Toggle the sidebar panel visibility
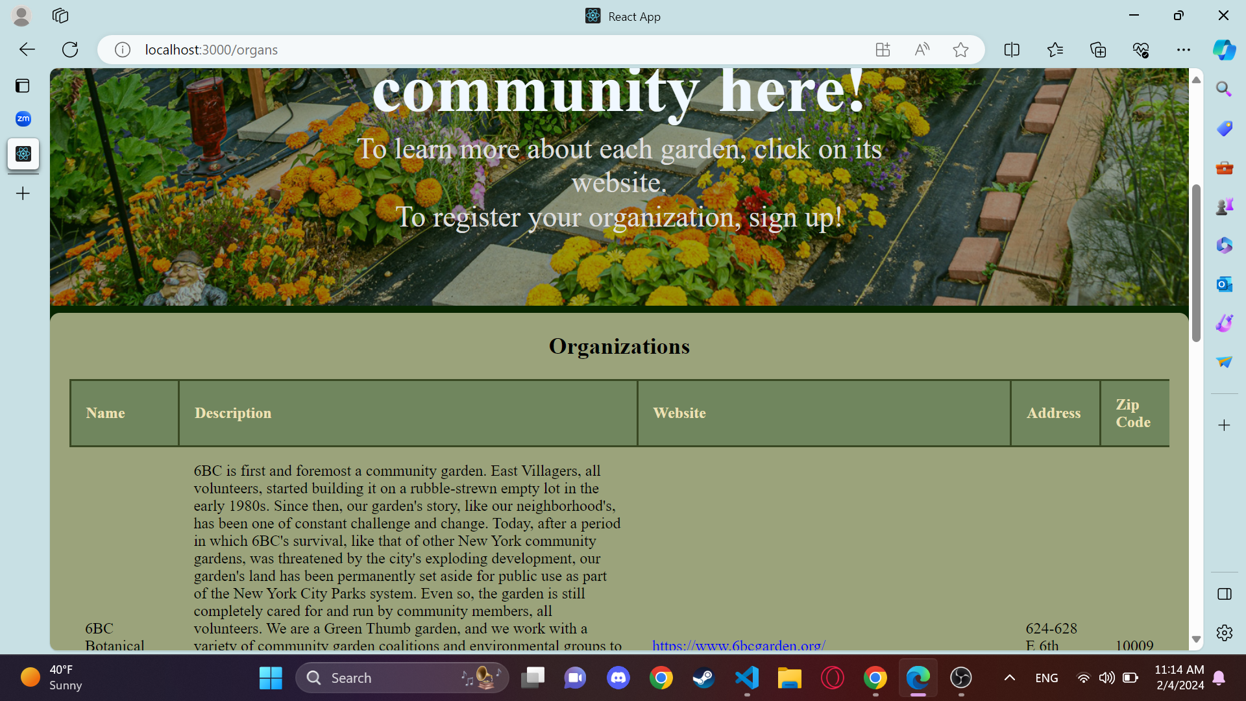Screen dimensions: 1246x701 1225,594
